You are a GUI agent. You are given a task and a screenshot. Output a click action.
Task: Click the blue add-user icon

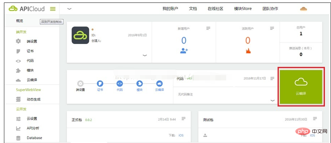tap(184, 51)
